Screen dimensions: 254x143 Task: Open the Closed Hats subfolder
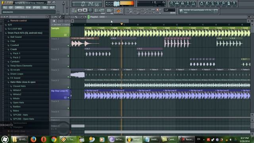(x=19, y=86)
